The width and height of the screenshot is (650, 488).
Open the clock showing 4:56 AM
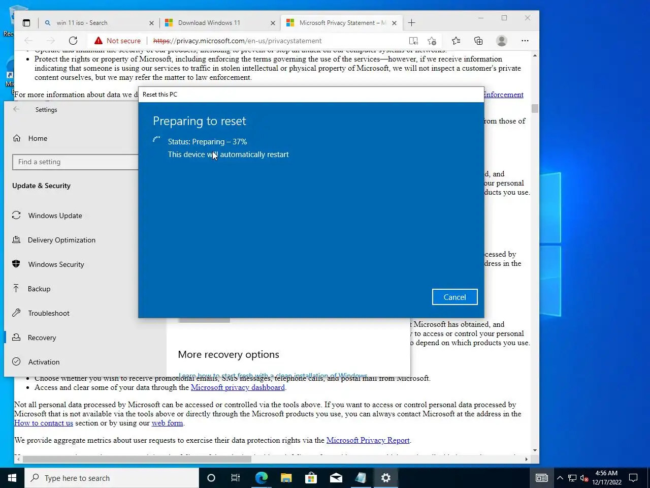point(607,478)
